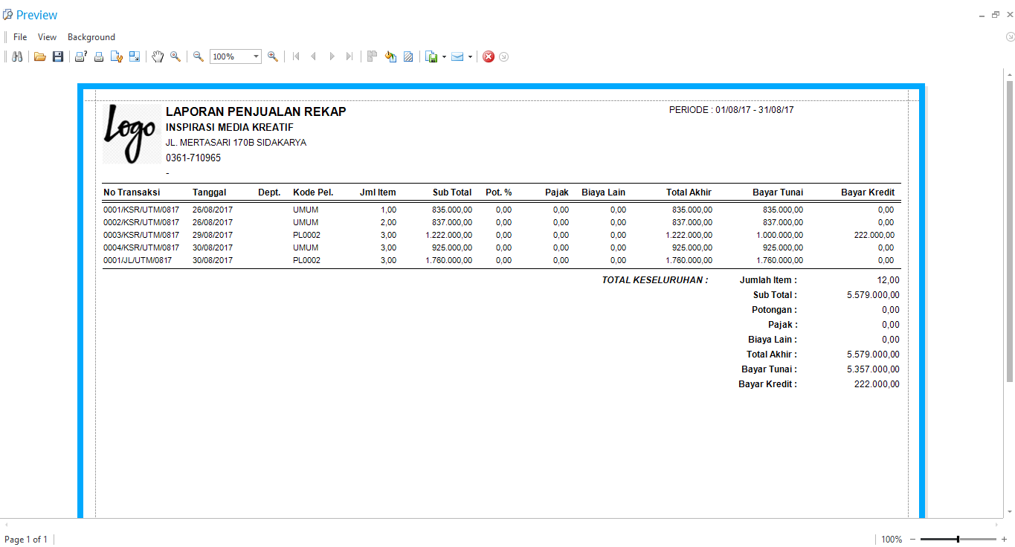Click the Zoom Out magnifier icon
1015x547 pixels.
(x=199, y=56)
